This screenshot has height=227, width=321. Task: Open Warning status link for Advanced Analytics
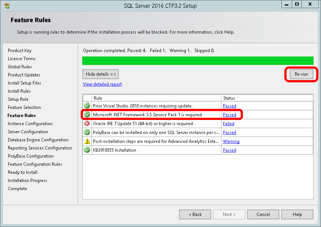coord(231,141)
